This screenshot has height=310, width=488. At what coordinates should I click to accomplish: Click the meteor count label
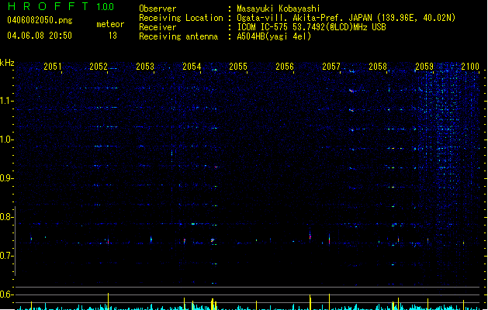110,24
